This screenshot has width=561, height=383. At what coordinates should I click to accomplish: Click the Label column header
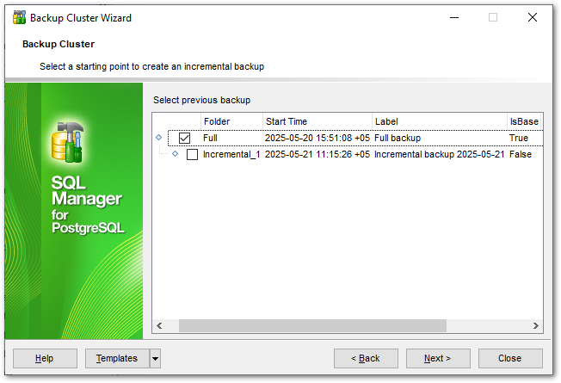tap(438, 121)
